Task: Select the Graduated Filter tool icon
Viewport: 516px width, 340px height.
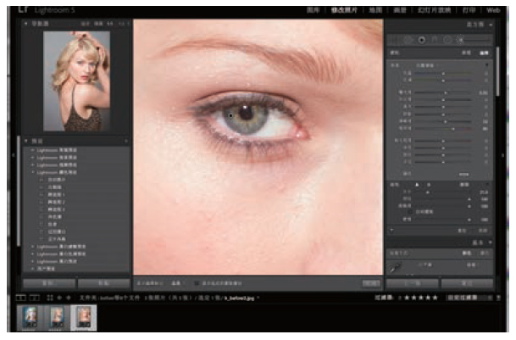Action: [x=435, y=40]
